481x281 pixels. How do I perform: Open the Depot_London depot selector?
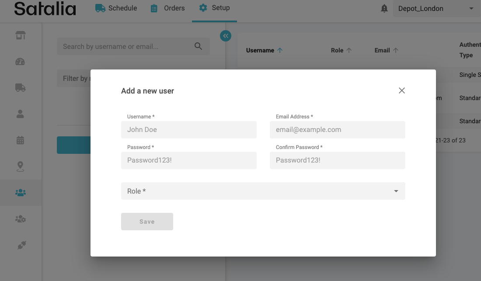(x=435, y=9)
